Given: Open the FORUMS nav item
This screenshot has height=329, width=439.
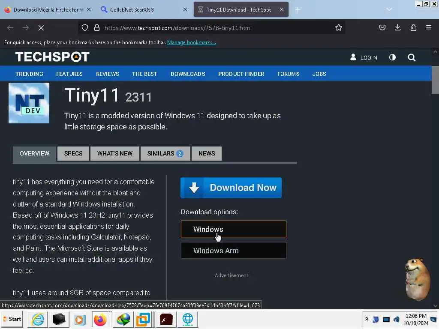Looking at the screenshot, I should point(289,74).
